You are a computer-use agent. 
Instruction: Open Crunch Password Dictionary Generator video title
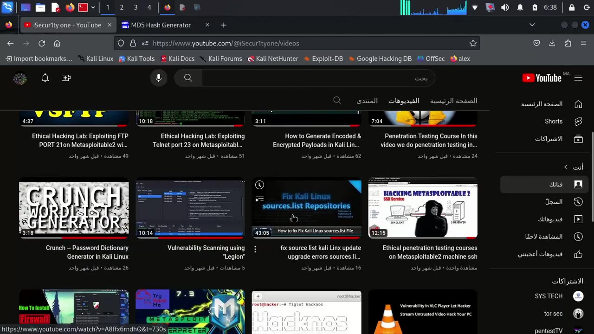[x=87, y=252]
